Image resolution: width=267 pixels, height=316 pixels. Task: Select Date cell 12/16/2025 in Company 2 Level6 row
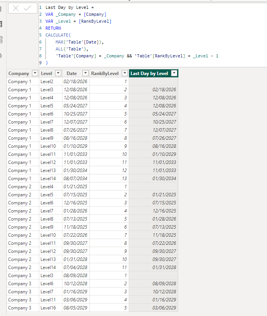[76, 203]
